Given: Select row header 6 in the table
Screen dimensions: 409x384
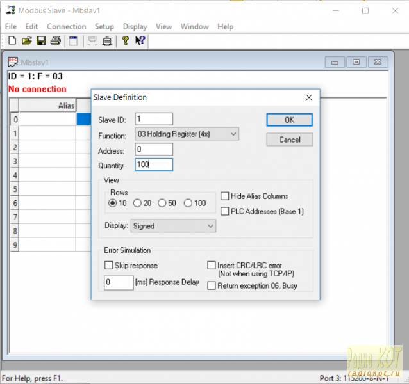Looking at the screenshot, I should tap(15, 203).
